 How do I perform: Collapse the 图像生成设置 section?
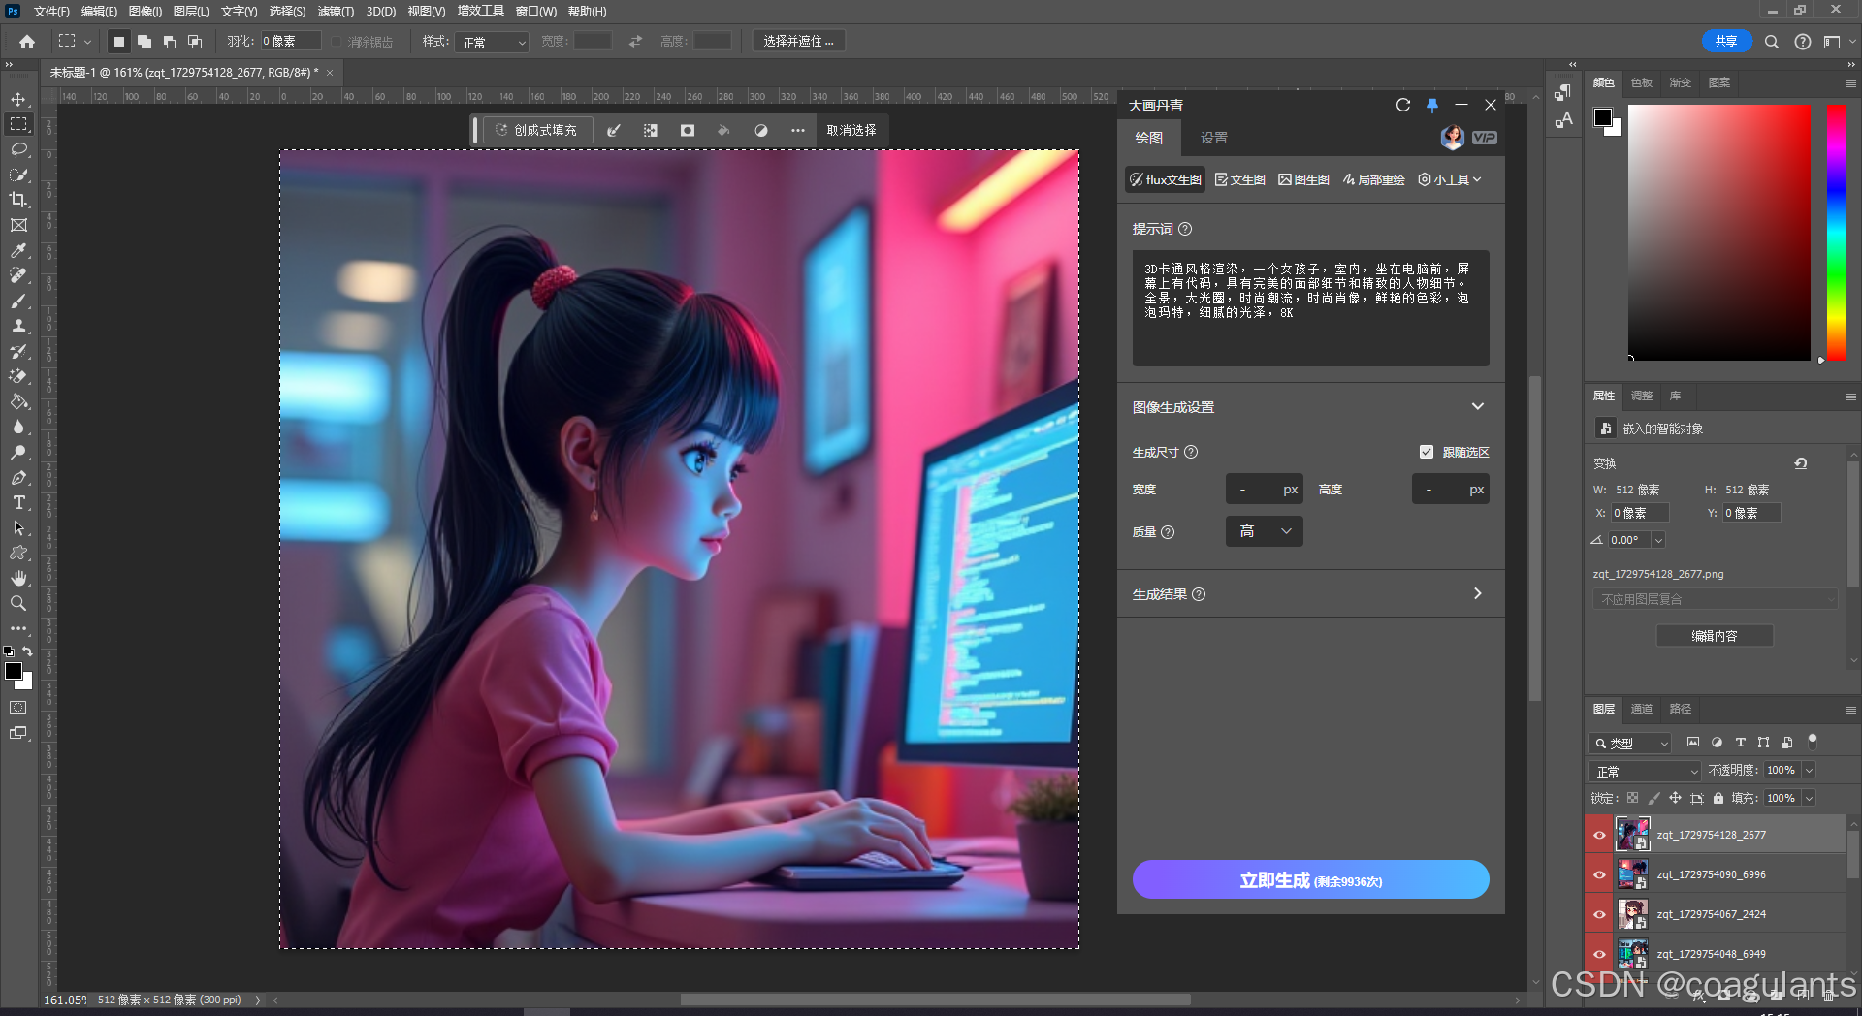tap(1477, 407)
